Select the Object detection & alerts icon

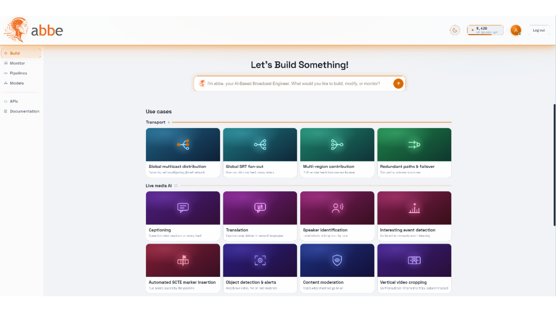pyautogui.click(x=260, y=260)
